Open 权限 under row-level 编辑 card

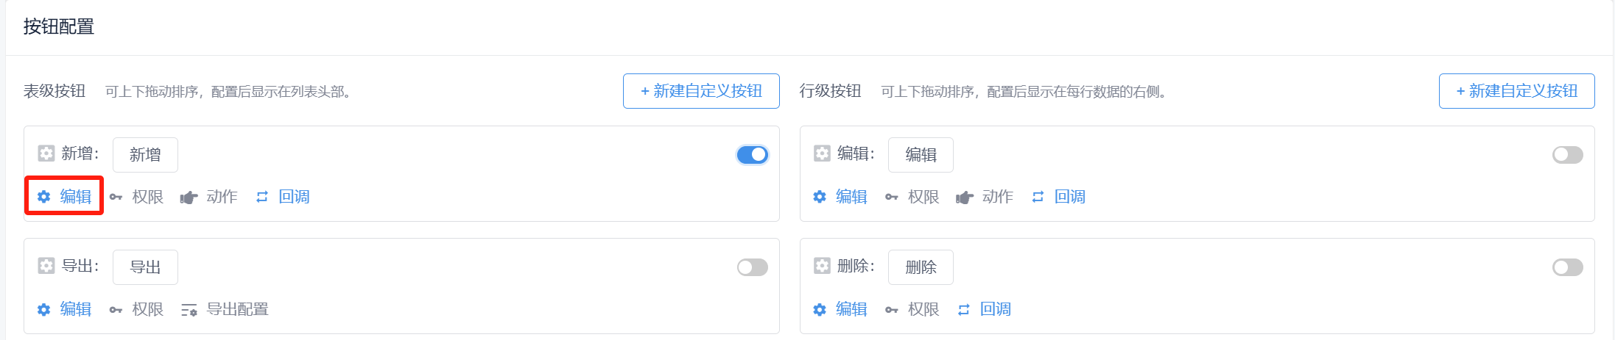tap(912, 197)
